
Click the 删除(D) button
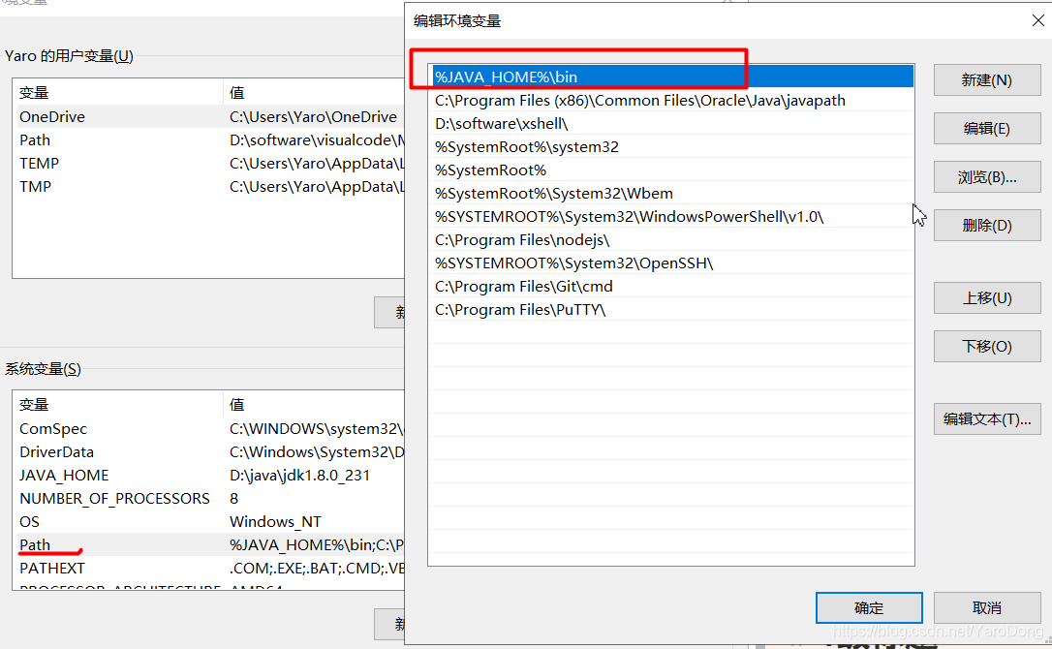[x=987, y=226]
